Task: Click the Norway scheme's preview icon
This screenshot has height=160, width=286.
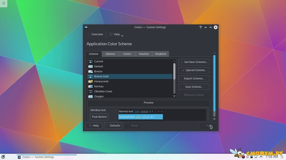Action: coord(90,86)
